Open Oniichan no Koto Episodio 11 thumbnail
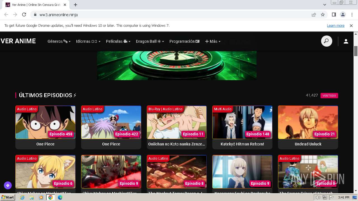This screenshot has height=201, width=358. click(177, 122)
